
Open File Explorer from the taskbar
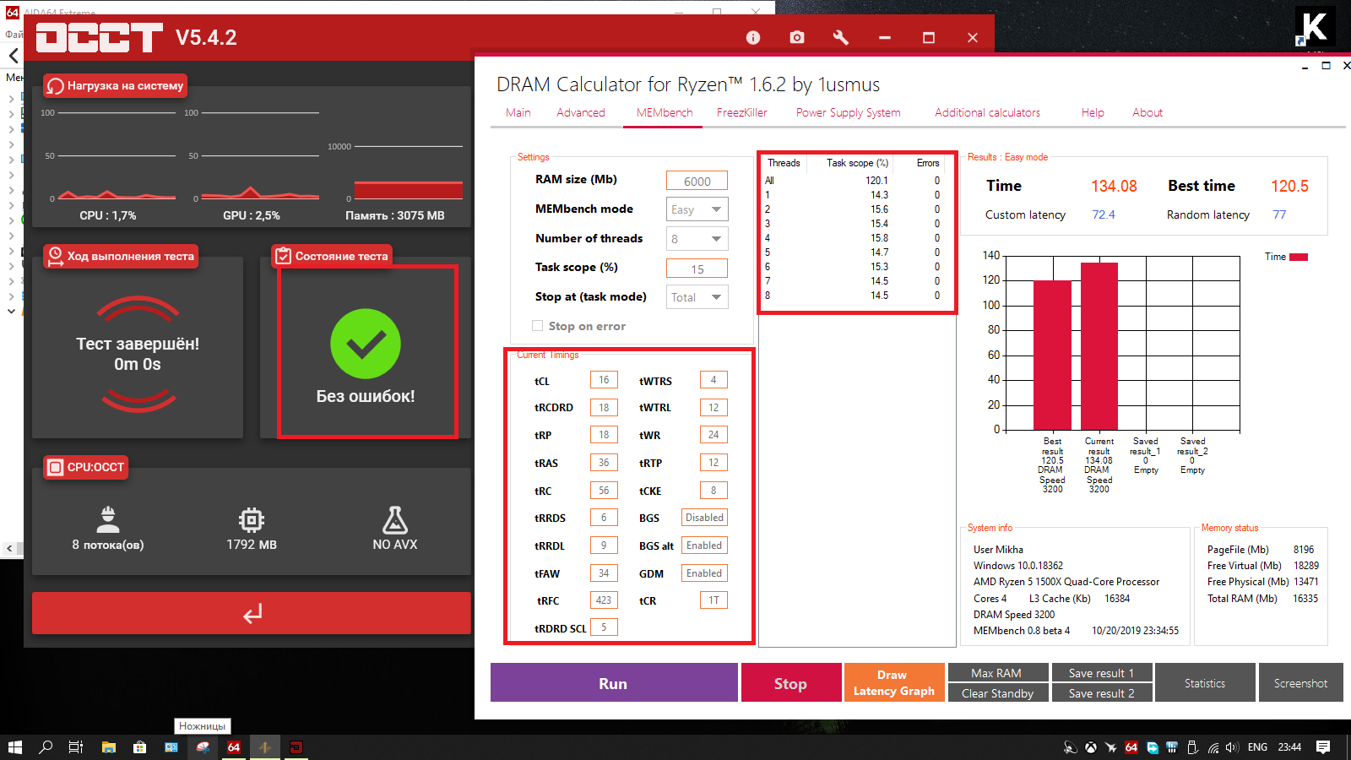(109, 747)
